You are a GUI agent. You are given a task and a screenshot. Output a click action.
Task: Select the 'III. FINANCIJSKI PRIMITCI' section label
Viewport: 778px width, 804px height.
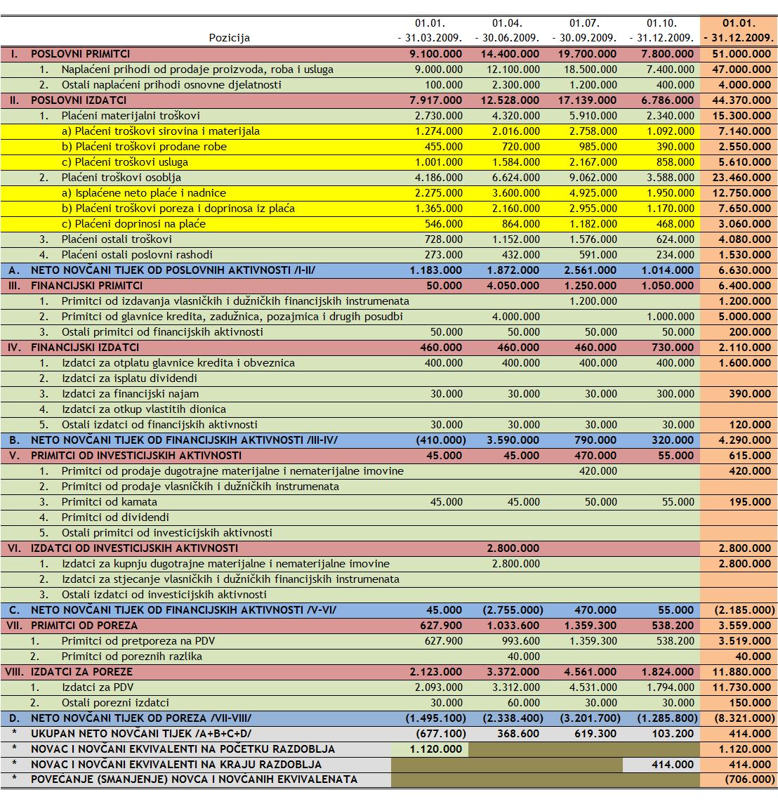pyautogui.click(x=86, y=286)
